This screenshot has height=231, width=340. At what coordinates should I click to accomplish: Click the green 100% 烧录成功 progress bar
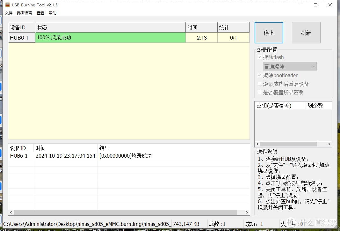click(110, 38)
